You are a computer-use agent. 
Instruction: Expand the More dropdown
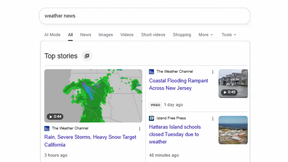tap(205, 35)
